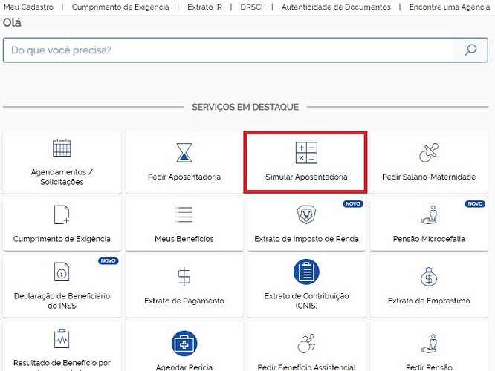Viewport: 495px width, 371px height.
Task: Open the Extrato de Contribuição (CNIS) icon
Action: coord(306,272)
